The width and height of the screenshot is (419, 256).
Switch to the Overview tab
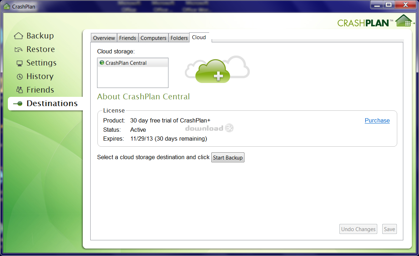(x=104, y=38)
